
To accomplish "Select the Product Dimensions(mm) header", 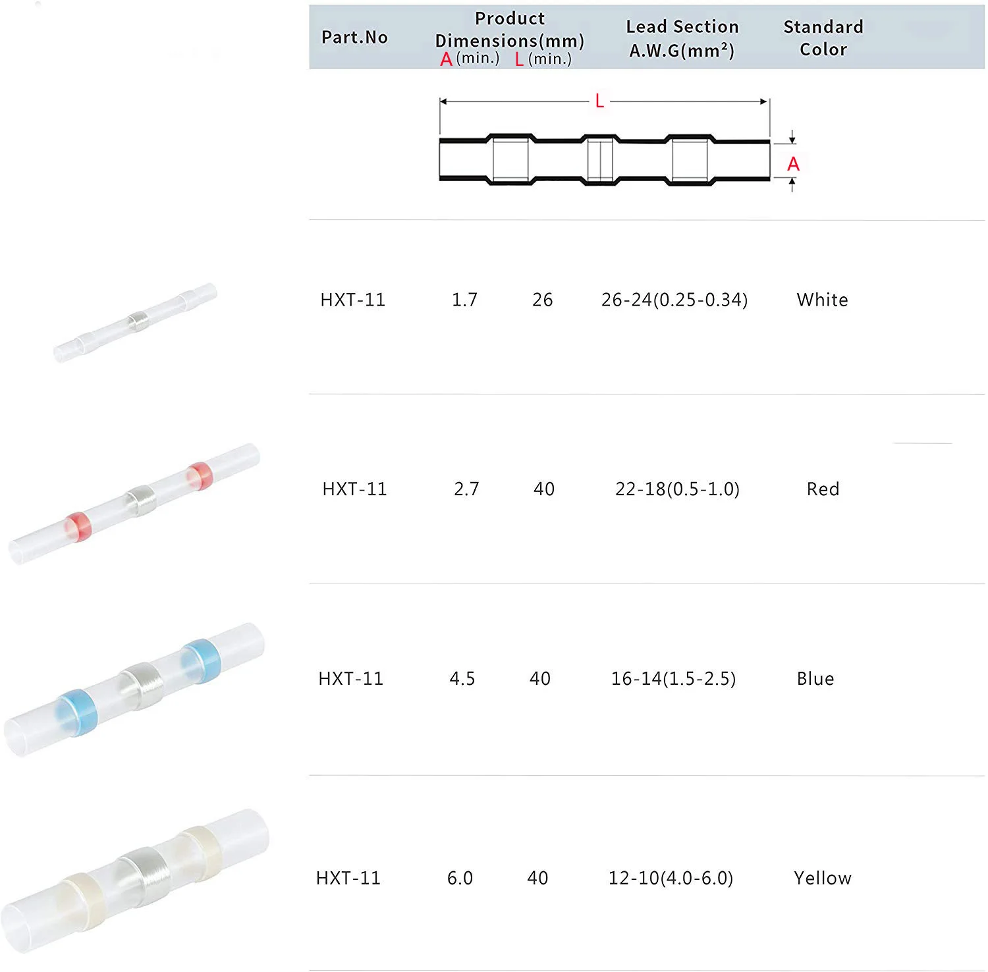I will [509, 30].
